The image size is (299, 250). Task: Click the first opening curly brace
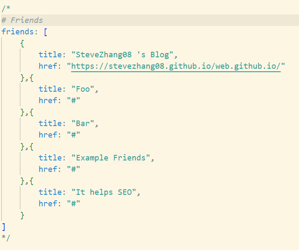(x=22, y=43)
